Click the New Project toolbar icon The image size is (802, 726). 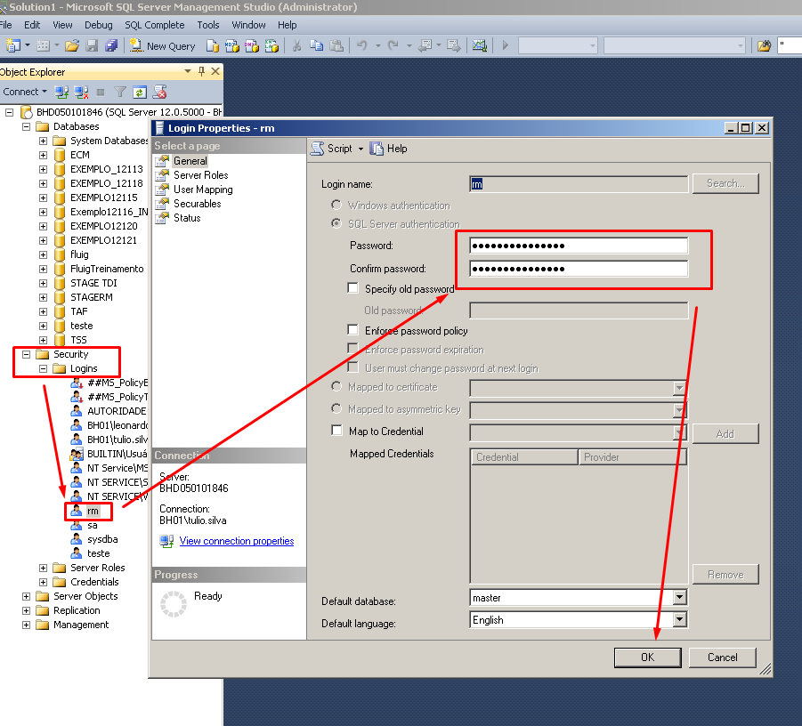(x=12, y=46)
